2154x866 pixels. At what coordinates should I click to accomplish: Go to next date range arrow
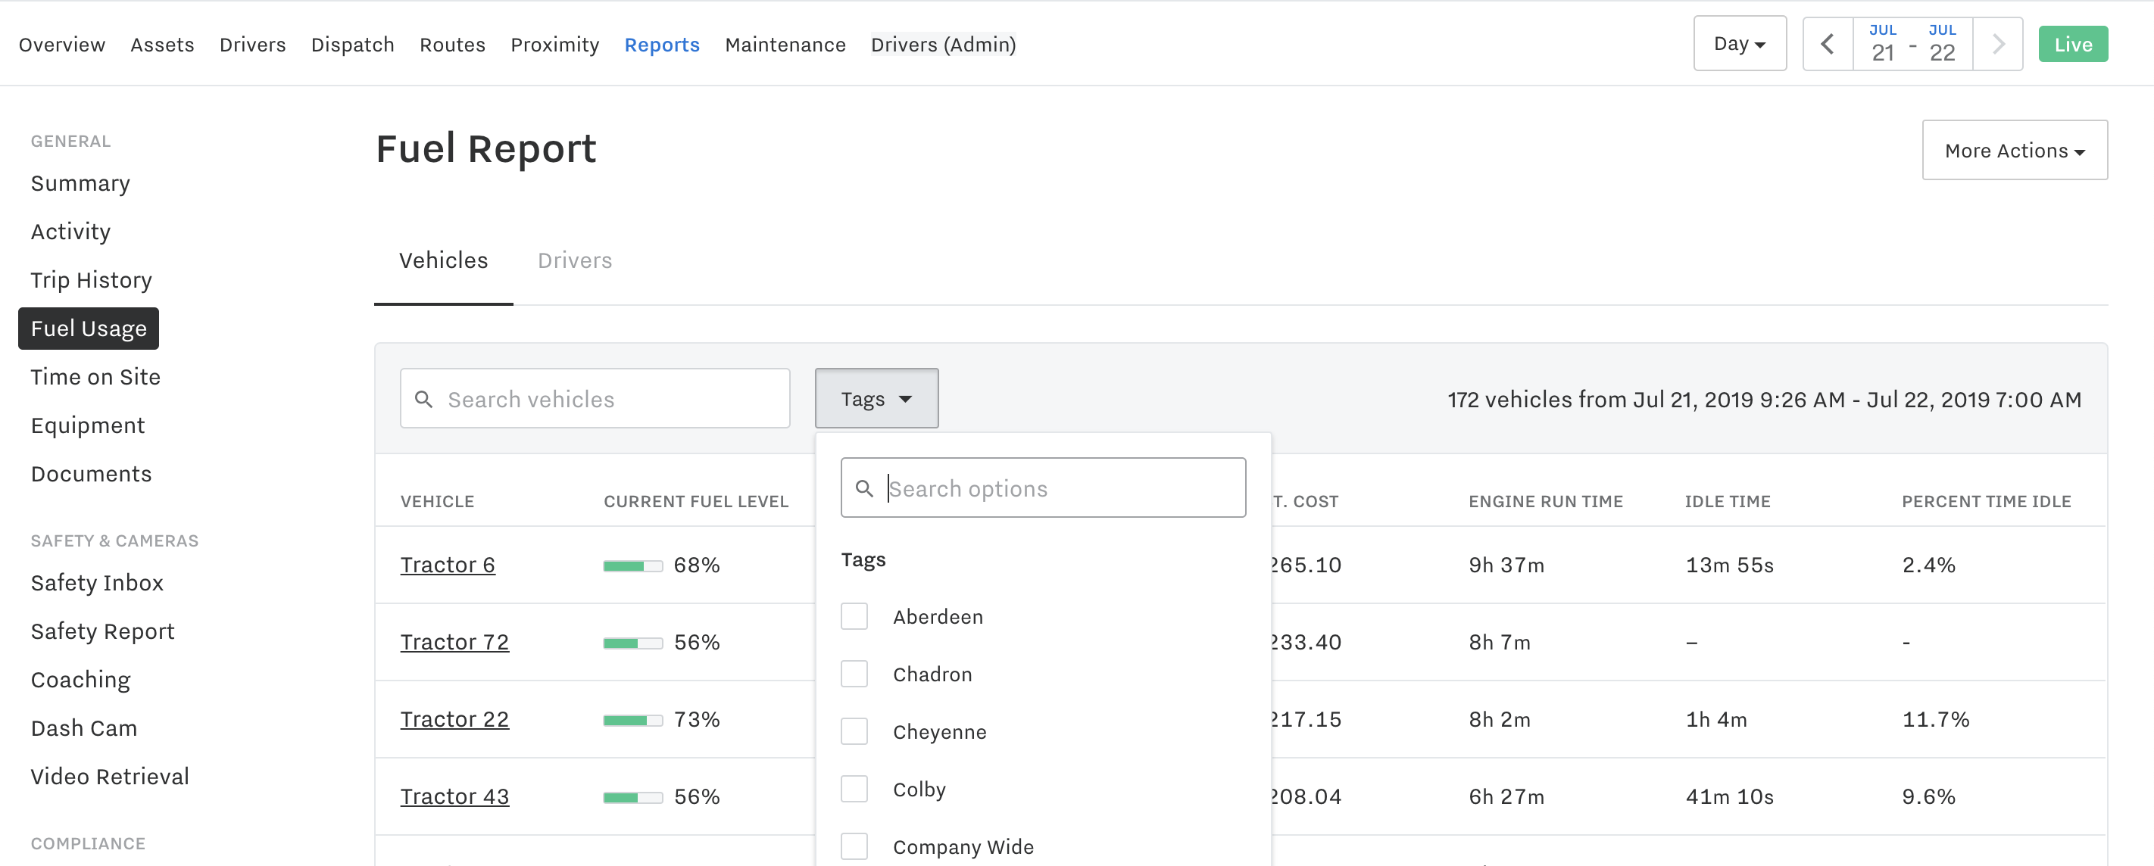tap(1998, 43)
